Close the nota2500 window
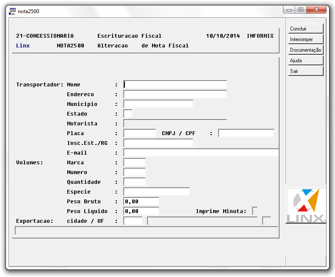 [316, 10]
